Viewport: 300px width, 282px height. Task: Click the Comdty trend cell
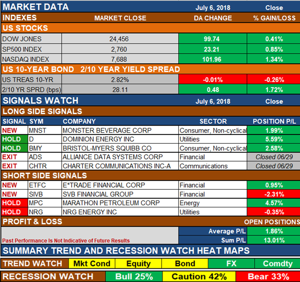[x=277, y=263]
